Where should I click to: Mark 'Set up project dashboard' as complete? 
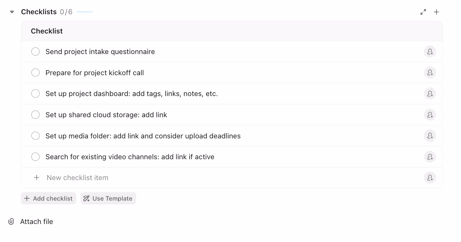(x=35, y=94)
